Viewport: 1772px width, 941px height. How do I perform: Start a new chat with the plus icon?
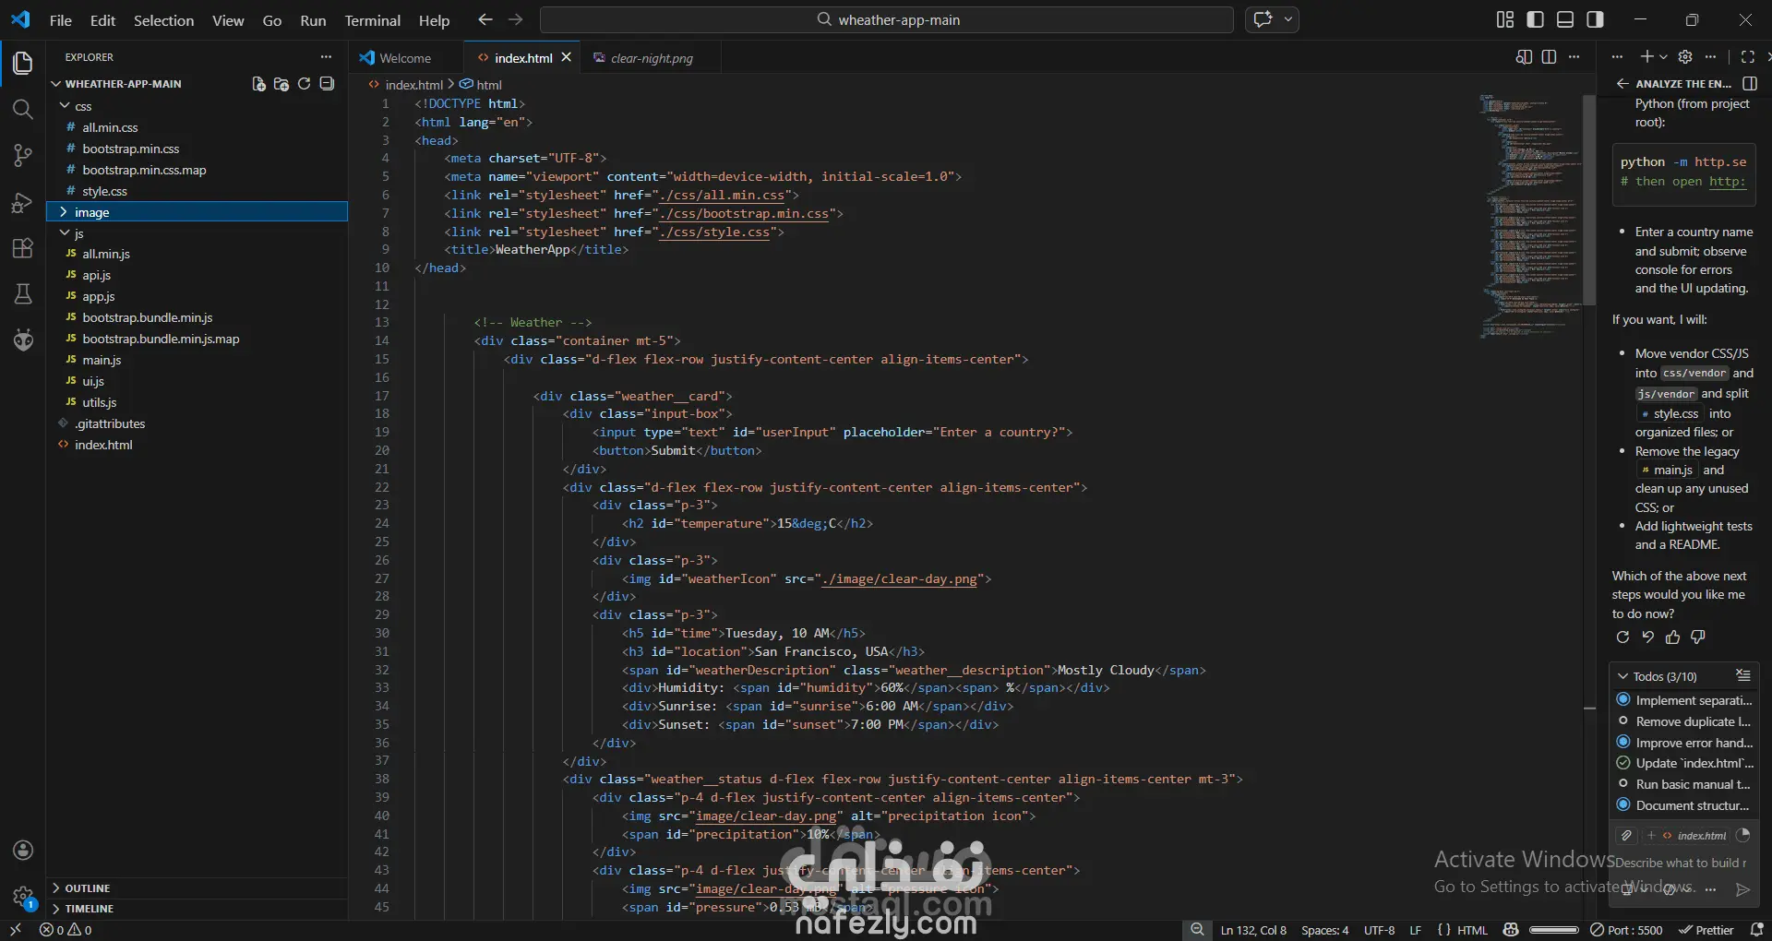[1646, 57]
